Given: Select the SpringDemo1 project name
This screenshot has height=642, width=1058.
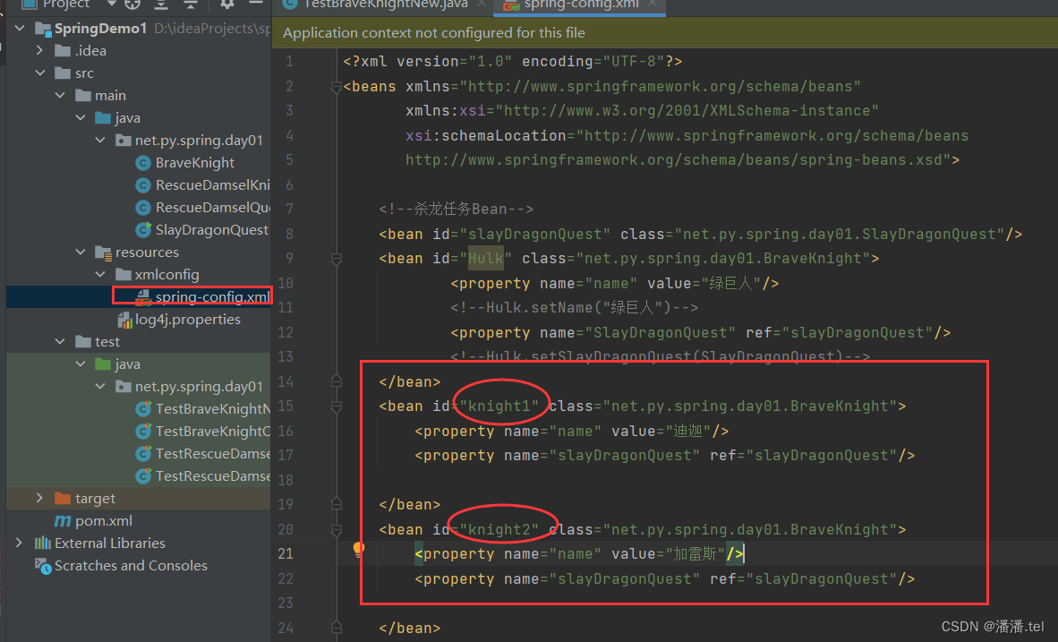Looking at the screenshot, I should (100, 29).
